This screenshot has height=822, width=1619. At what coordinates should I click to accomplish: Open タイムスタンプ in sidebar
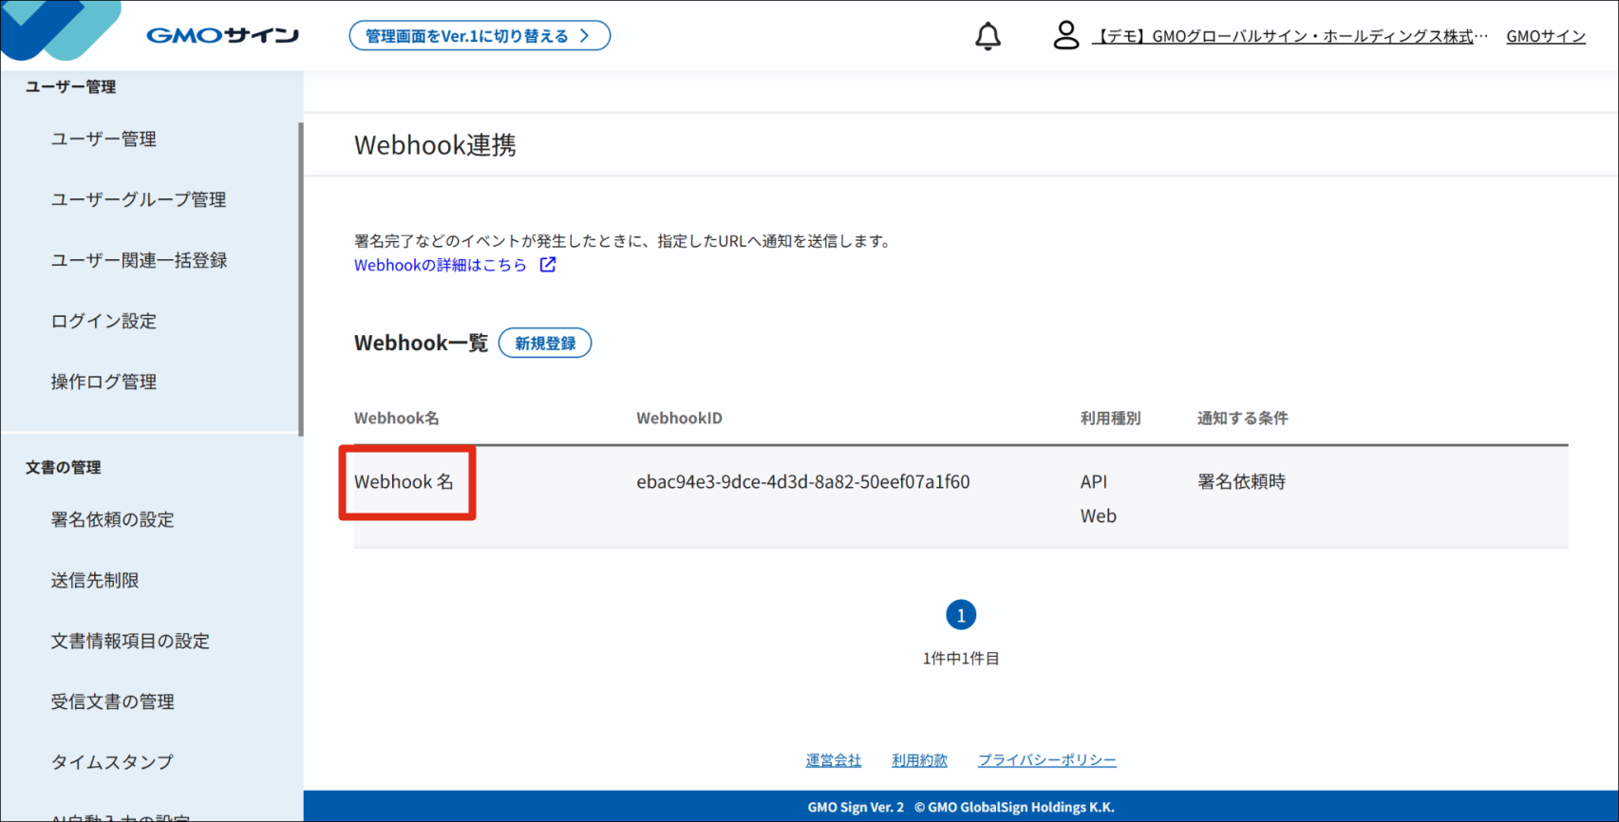[112, 761]
